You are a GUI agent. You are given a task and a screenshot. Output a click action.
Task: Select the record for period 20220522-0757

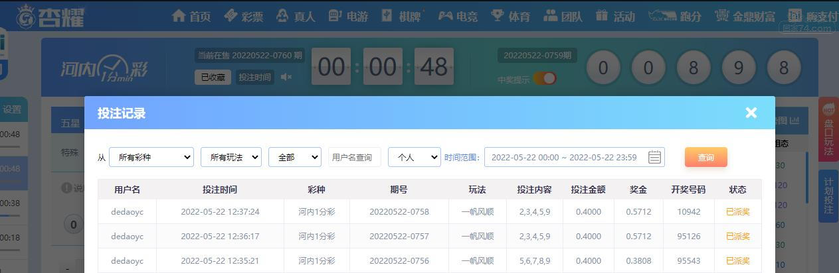coord(430,236)
